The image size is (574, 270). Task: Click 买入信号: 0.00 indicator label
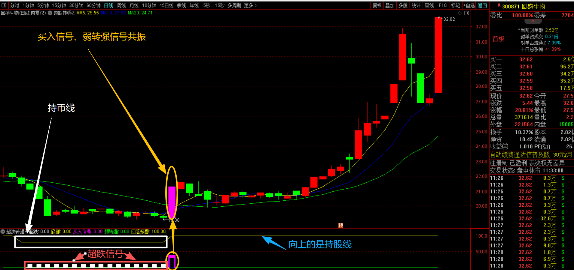click(88, 232)
